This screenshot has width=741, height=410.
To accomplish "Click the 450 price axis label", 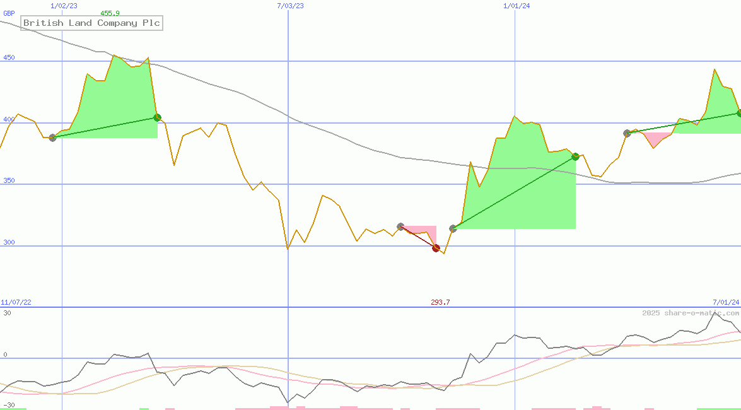I will (9, 58).
